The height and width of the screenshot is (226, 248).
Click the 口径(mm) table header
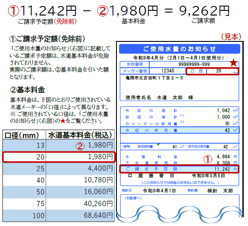(22, 135)
